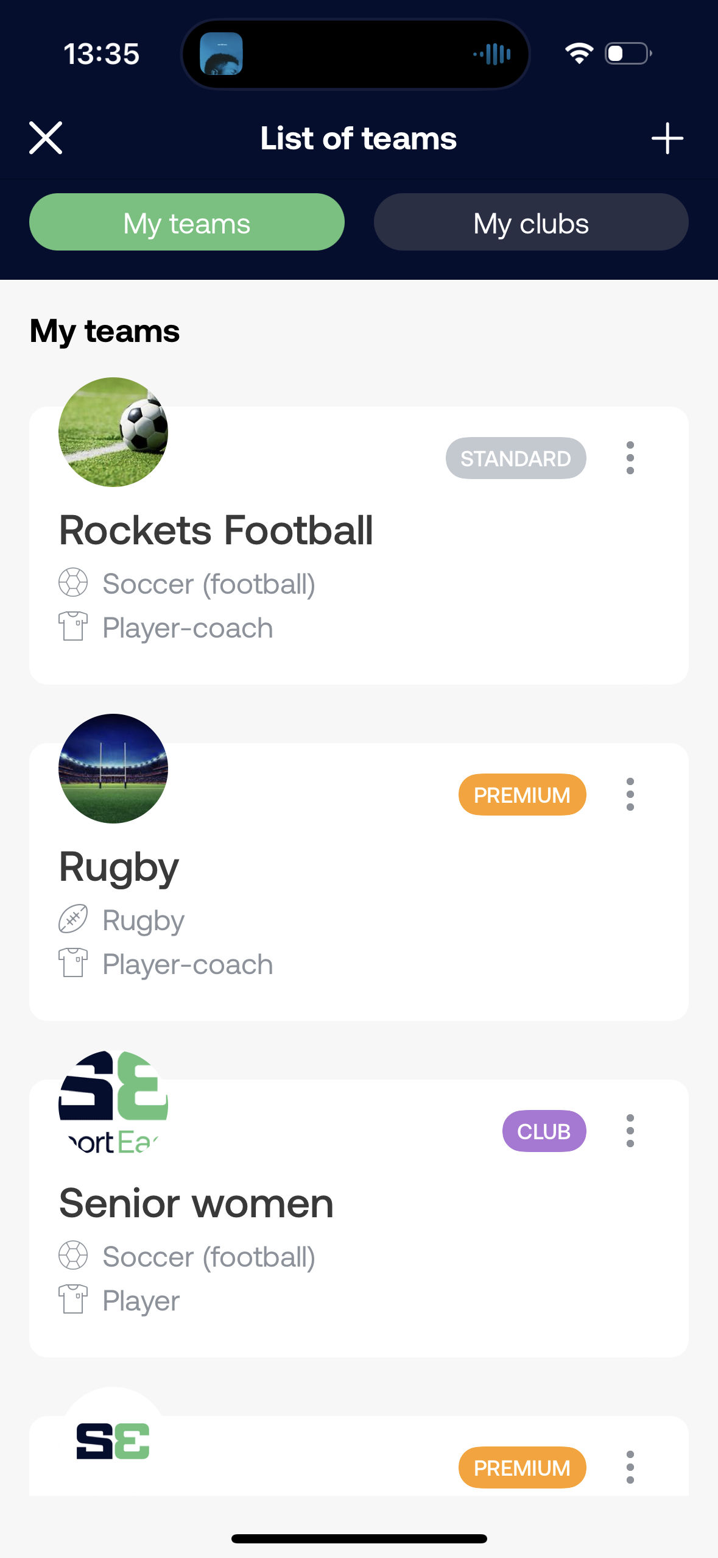Click jersey icon next to Player role
Screen dimensions: 718x1558
coord(73,1299)
